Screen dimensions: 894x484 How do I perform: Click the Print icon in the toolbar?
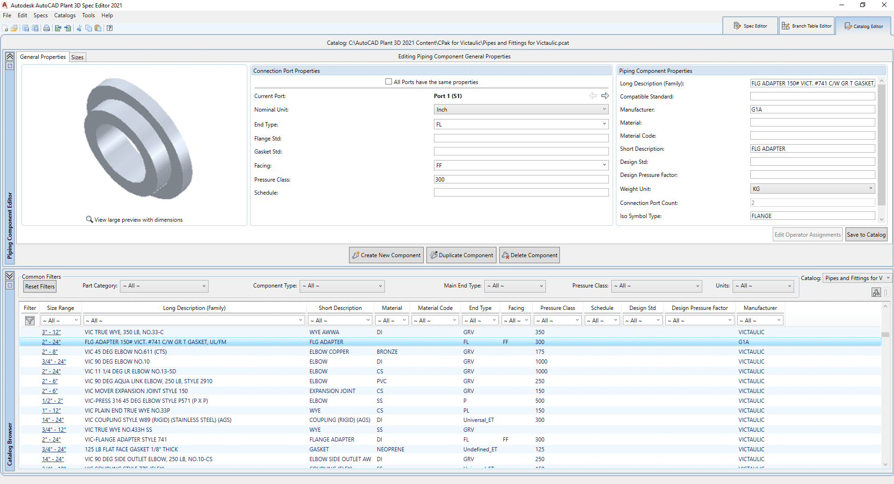[47, 28]
